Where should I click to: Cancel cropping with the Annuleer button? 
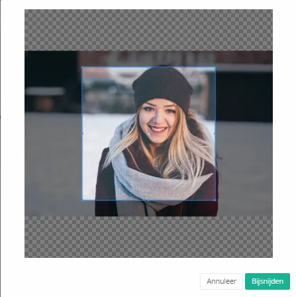pos(221,281)
